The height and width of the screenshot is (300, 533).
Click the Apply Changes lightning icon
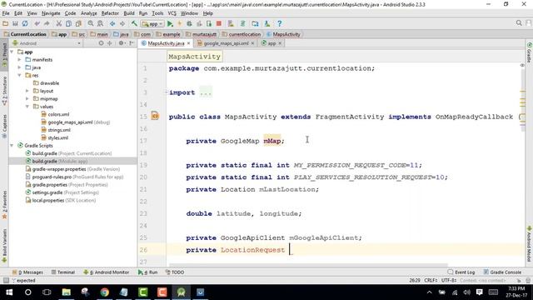(x=180, y=23)
